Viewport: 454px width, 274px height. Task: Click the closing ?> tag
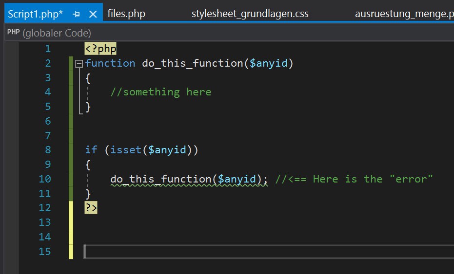pos(91,208)
